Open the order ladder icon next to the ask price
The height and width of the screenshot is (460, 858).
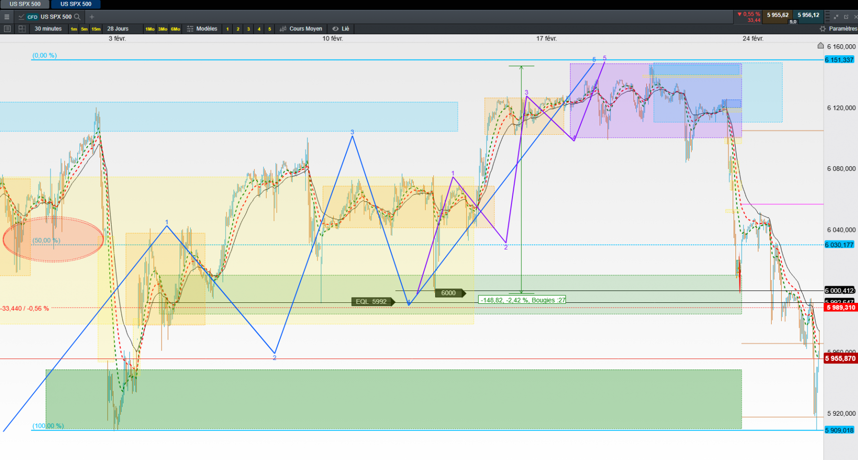coord(828,17)
